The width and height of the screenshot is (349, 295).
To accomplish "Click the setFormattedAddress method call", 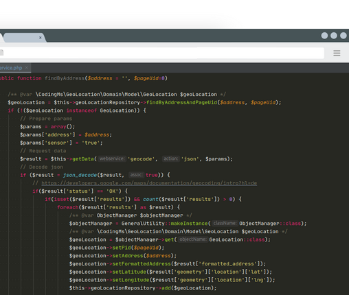I will (x=142, y=264).
